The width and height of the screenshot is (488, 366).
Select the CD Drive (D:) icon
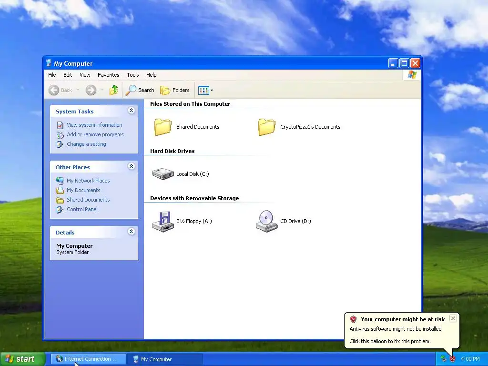pos(267,221)
